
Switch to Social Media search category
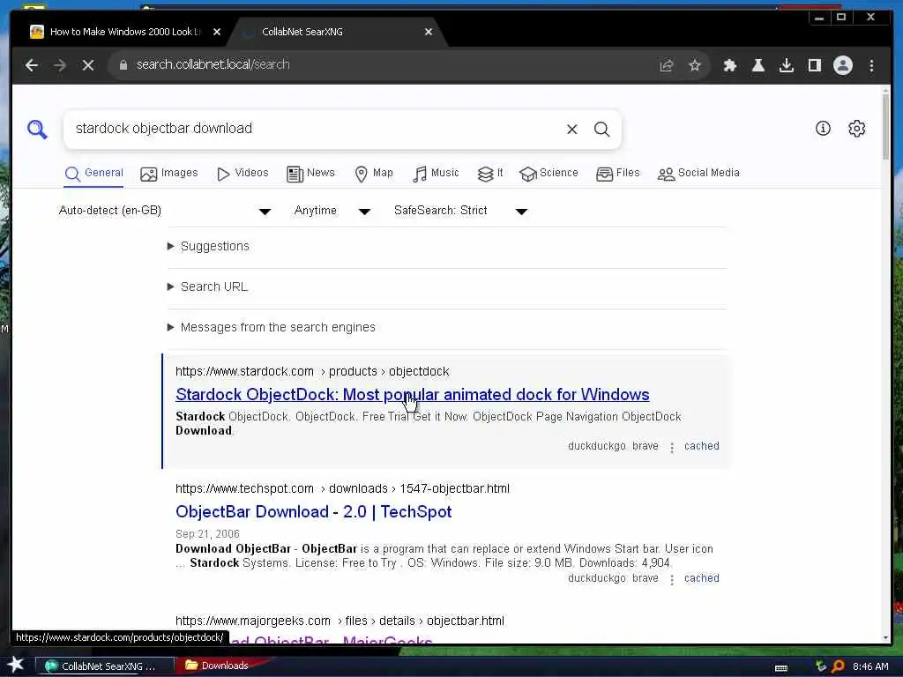(x=698, y=174)
